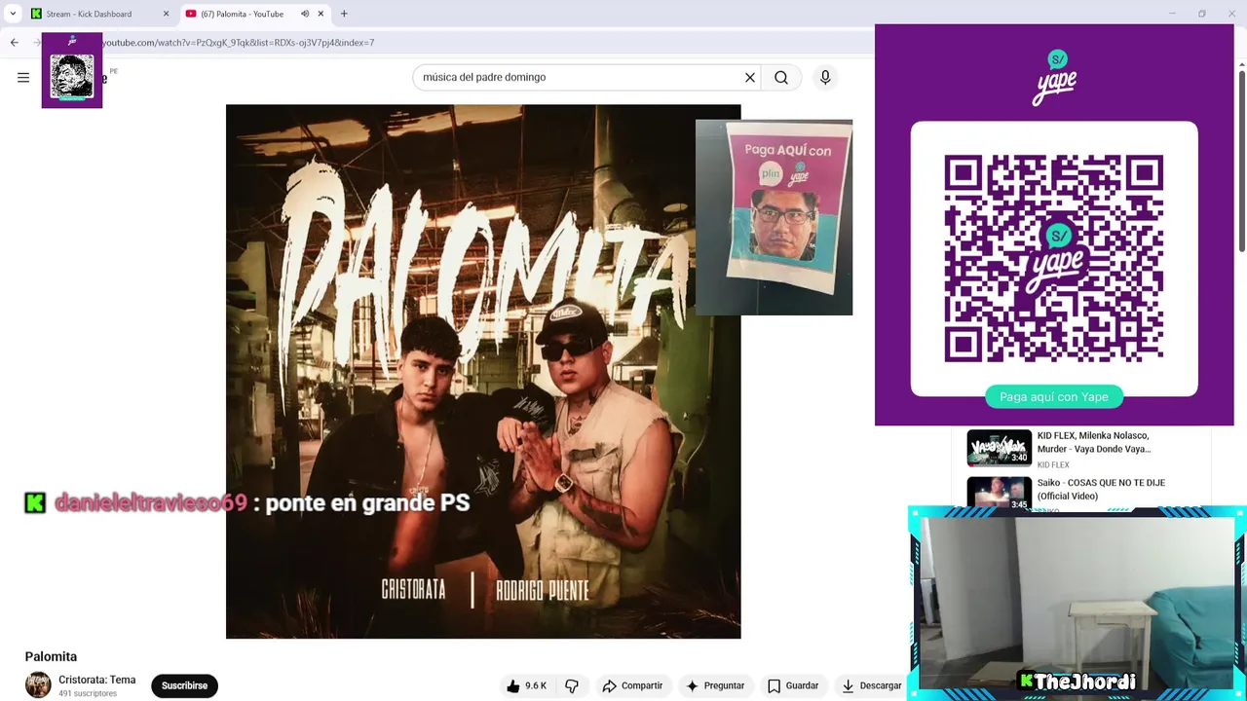This screenshot has height=701, width=1247.
Task: Open the KID FLEX channel name
Action: coord(1053,465)
